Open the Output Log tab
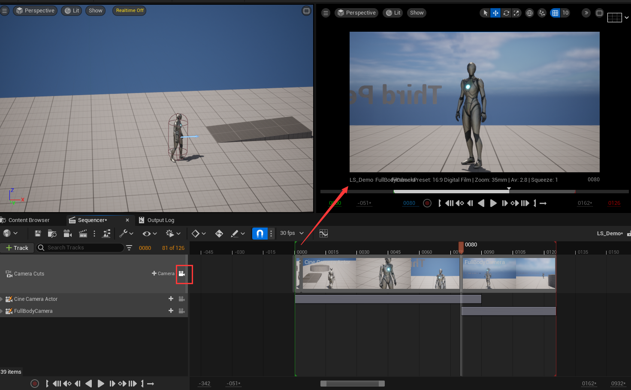The image size is (631, 390). tap(160, 220)
